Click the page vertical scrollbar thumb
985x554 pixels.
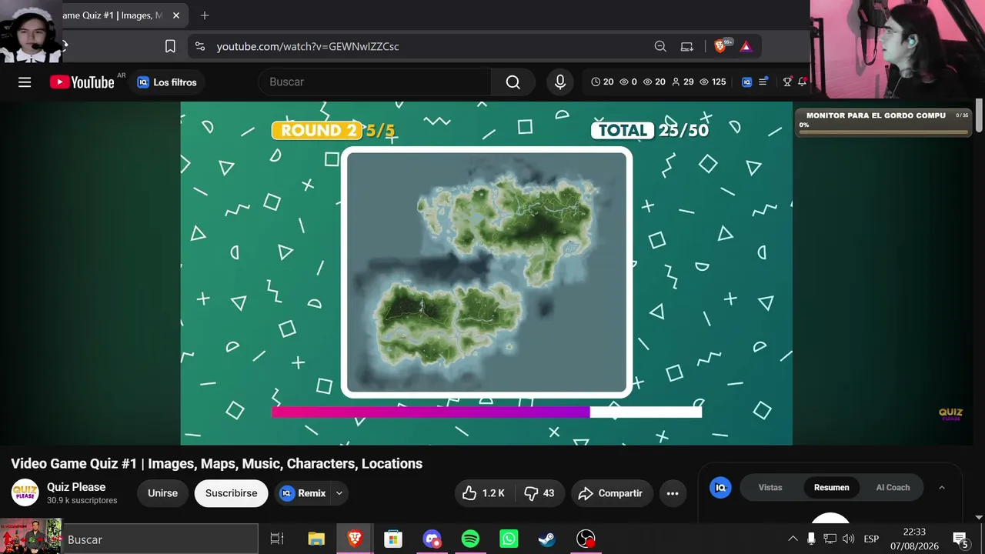[x=979, y=115]
